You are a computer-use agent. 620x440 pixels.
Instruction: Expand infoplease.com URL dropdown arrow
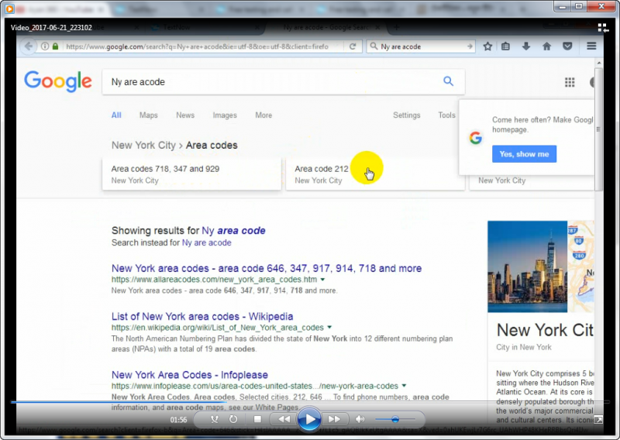click(x=404, y=386)
